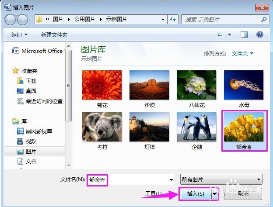Click the 收藏夹 star icon
Screen dimensions: 273x207
(15, 71)
